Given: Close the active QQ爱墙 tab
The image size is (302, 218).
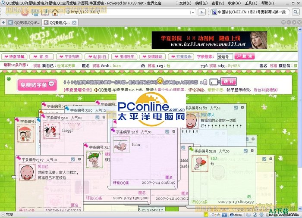Looking at the screenshot, I should point(74,22).
